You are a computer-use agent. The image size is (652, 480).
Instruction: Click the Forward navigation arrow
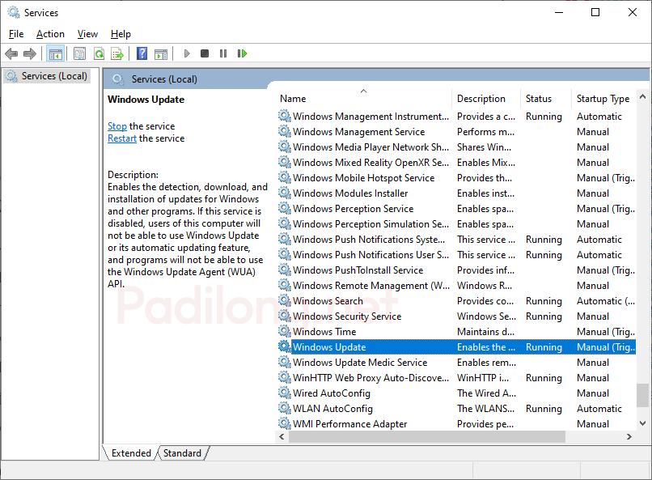click(31, 53)
